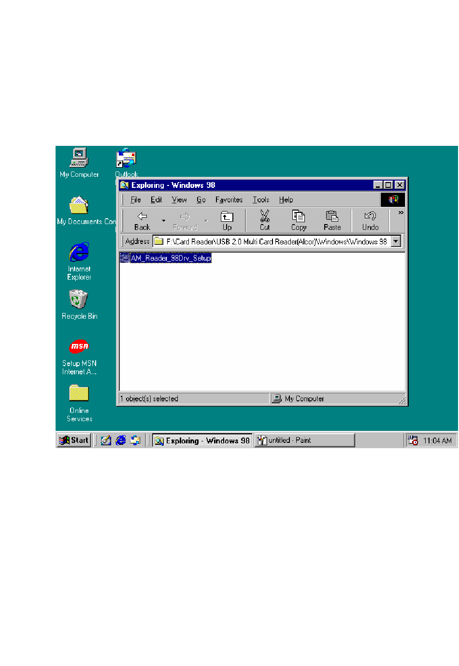The width and height of the screenshot is (459, 666).
Task: Click the Task Scheduler tray icon
Action: pos(413,440)
